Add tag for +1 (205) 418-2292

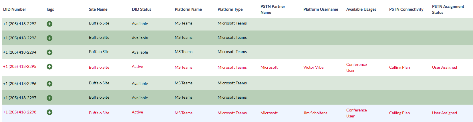[x=49, y=24]
